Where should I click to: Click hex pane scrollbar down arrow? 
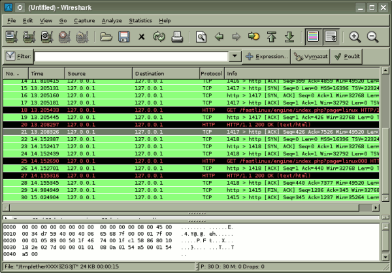[x=385, y=257]
